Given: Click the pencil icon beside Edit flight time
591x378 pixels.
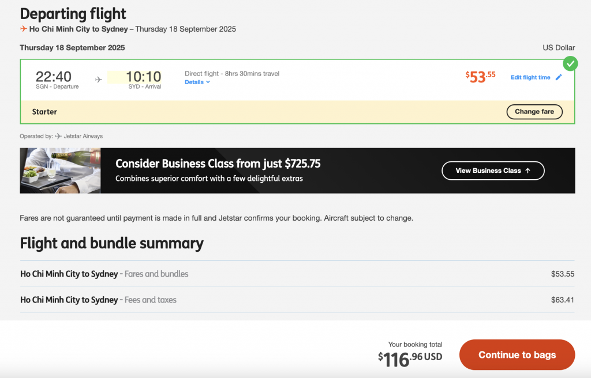Looking at the screenshot, I should pos(559,77).
